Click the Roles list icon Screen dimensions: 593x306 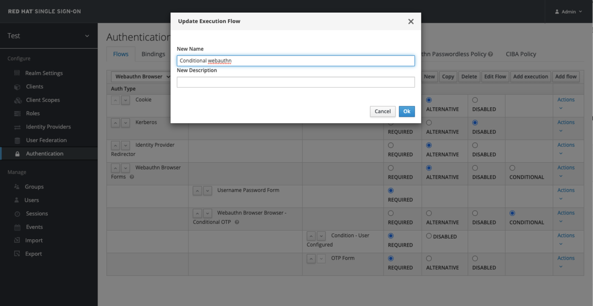point(17,113)
